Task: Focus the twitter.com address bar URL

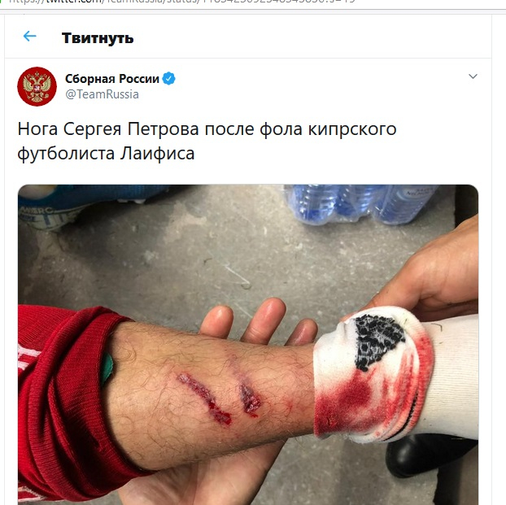Action: click(x=182, y=2)
